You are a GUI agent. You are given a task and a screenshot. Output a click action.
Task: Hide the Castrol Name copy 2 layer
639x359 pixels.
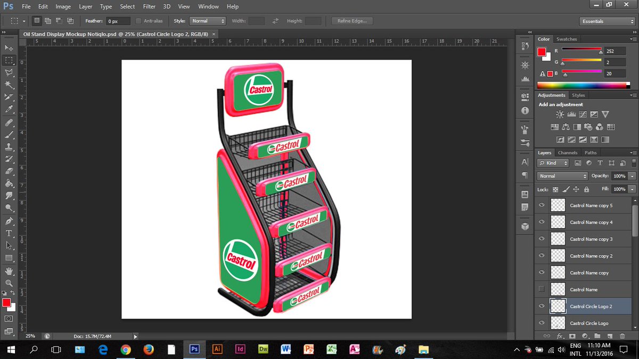[542, 256]
